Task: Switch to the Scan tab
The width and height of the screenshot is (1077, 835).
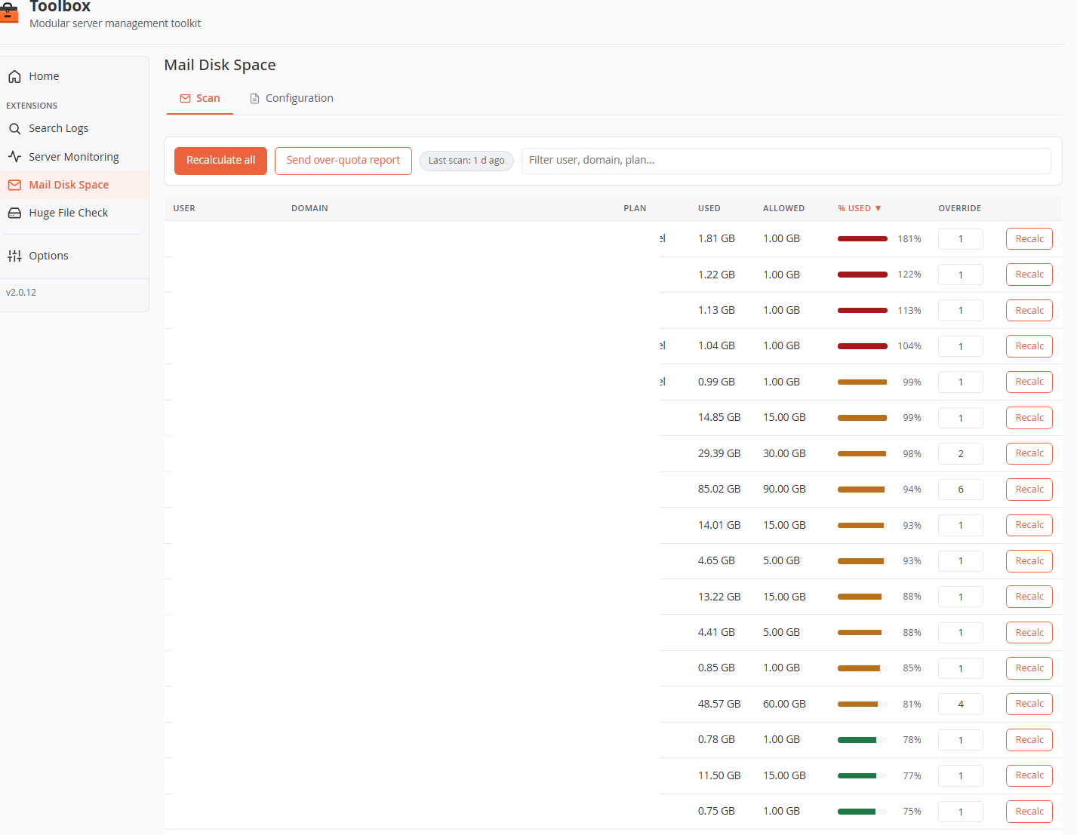Action: (200, 98)
